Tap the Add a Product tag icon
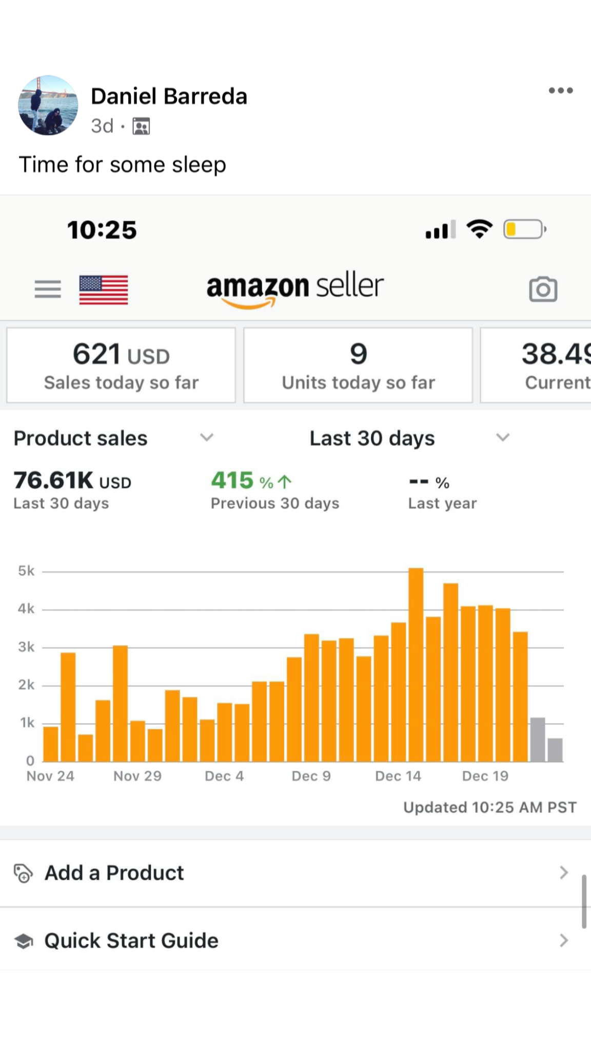 23,873
